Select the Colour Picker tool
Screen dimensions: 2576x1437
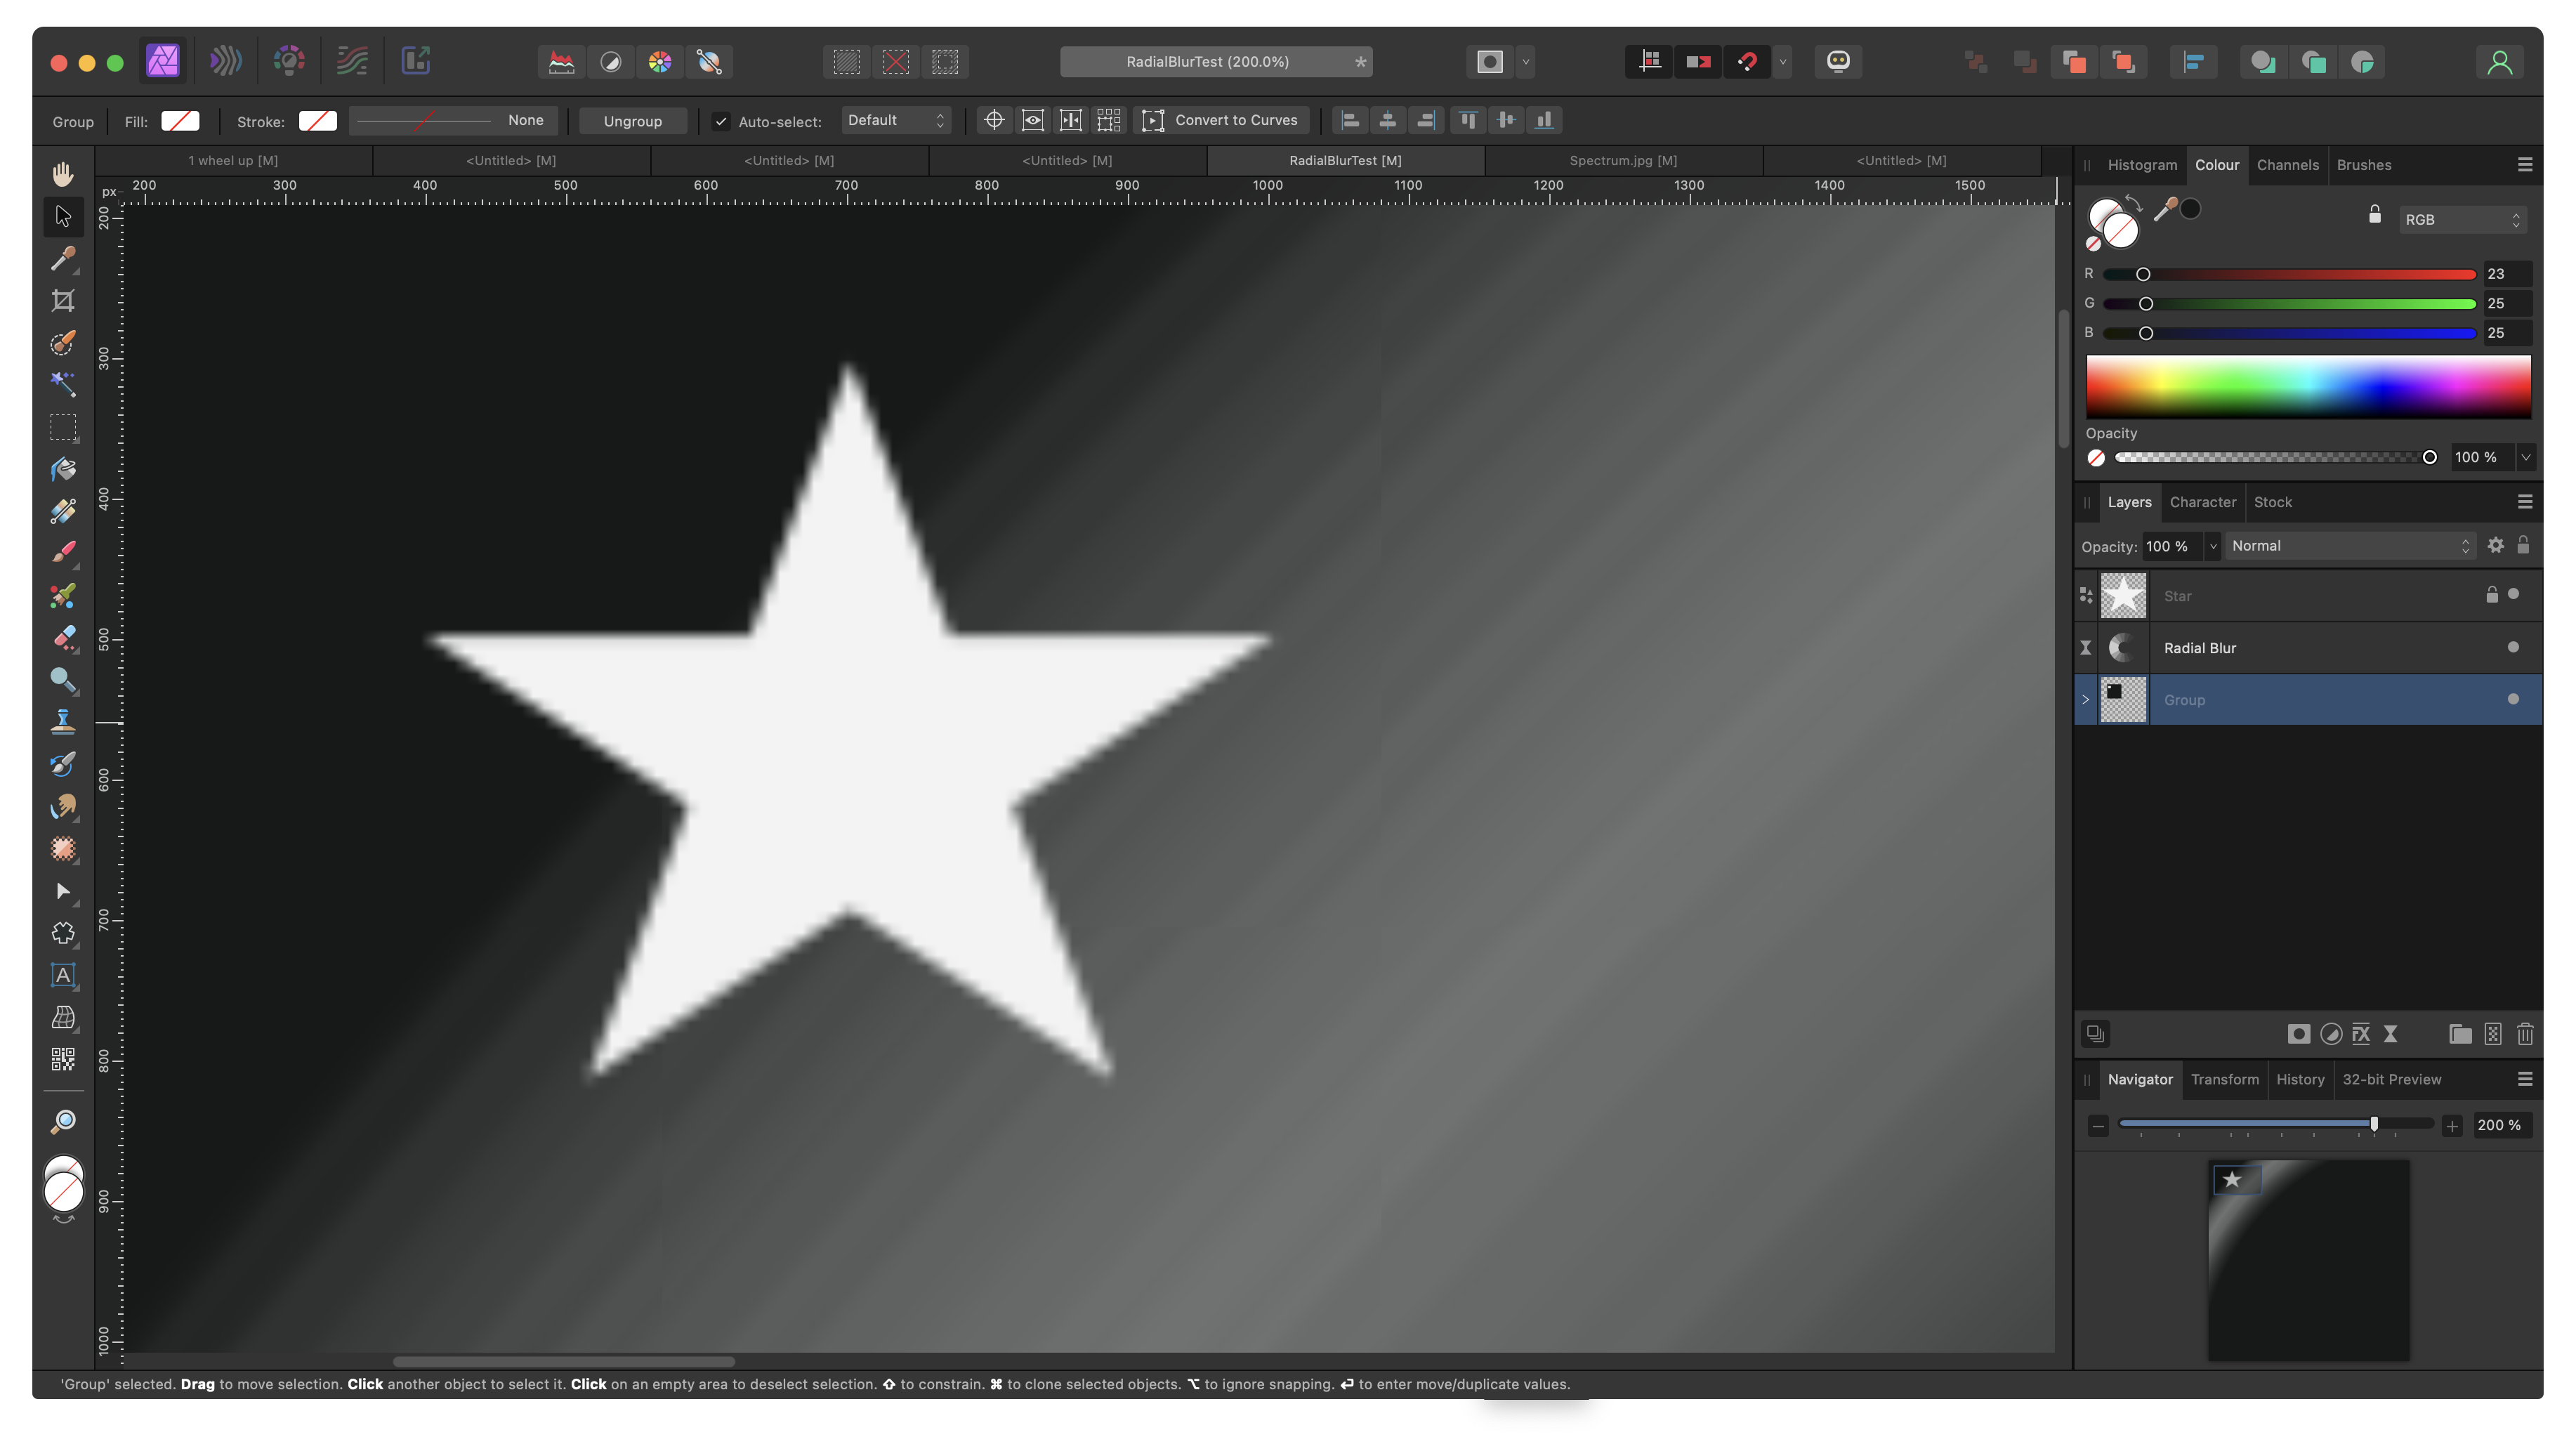point(63,259)
